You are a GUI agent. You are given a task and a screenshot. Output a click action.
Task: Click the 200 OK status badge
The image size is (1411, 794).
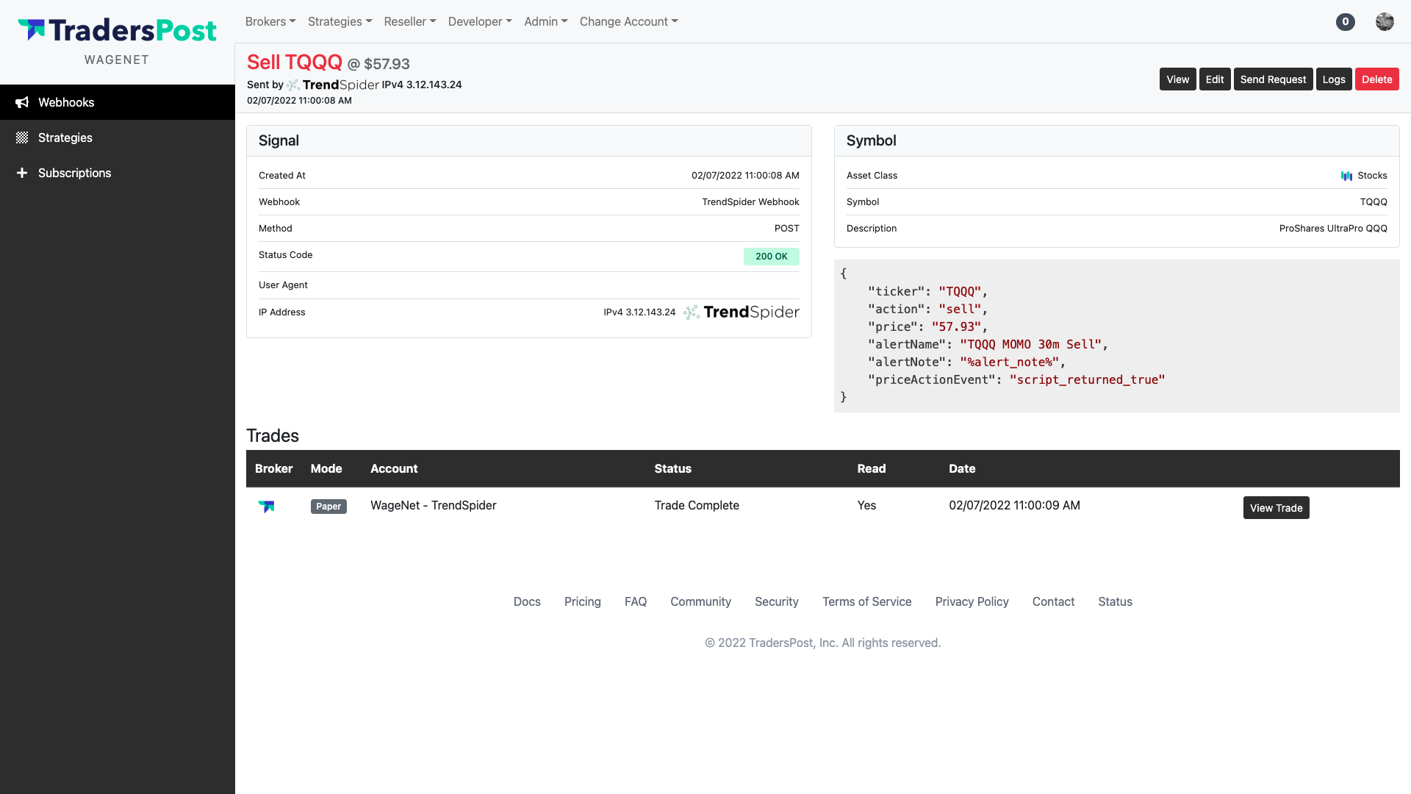[771, 256]
